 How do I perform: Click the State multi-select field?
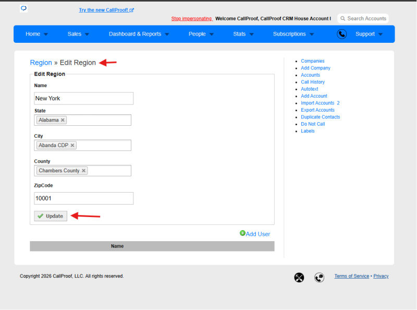(x=83, y=120)
